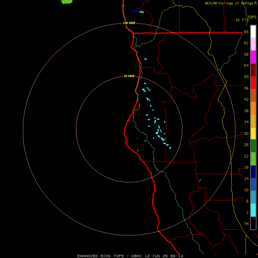Click the dark red 50-54 kft legend swatch
This screenshot has width=258, height=258.
(x=253, y=70)
